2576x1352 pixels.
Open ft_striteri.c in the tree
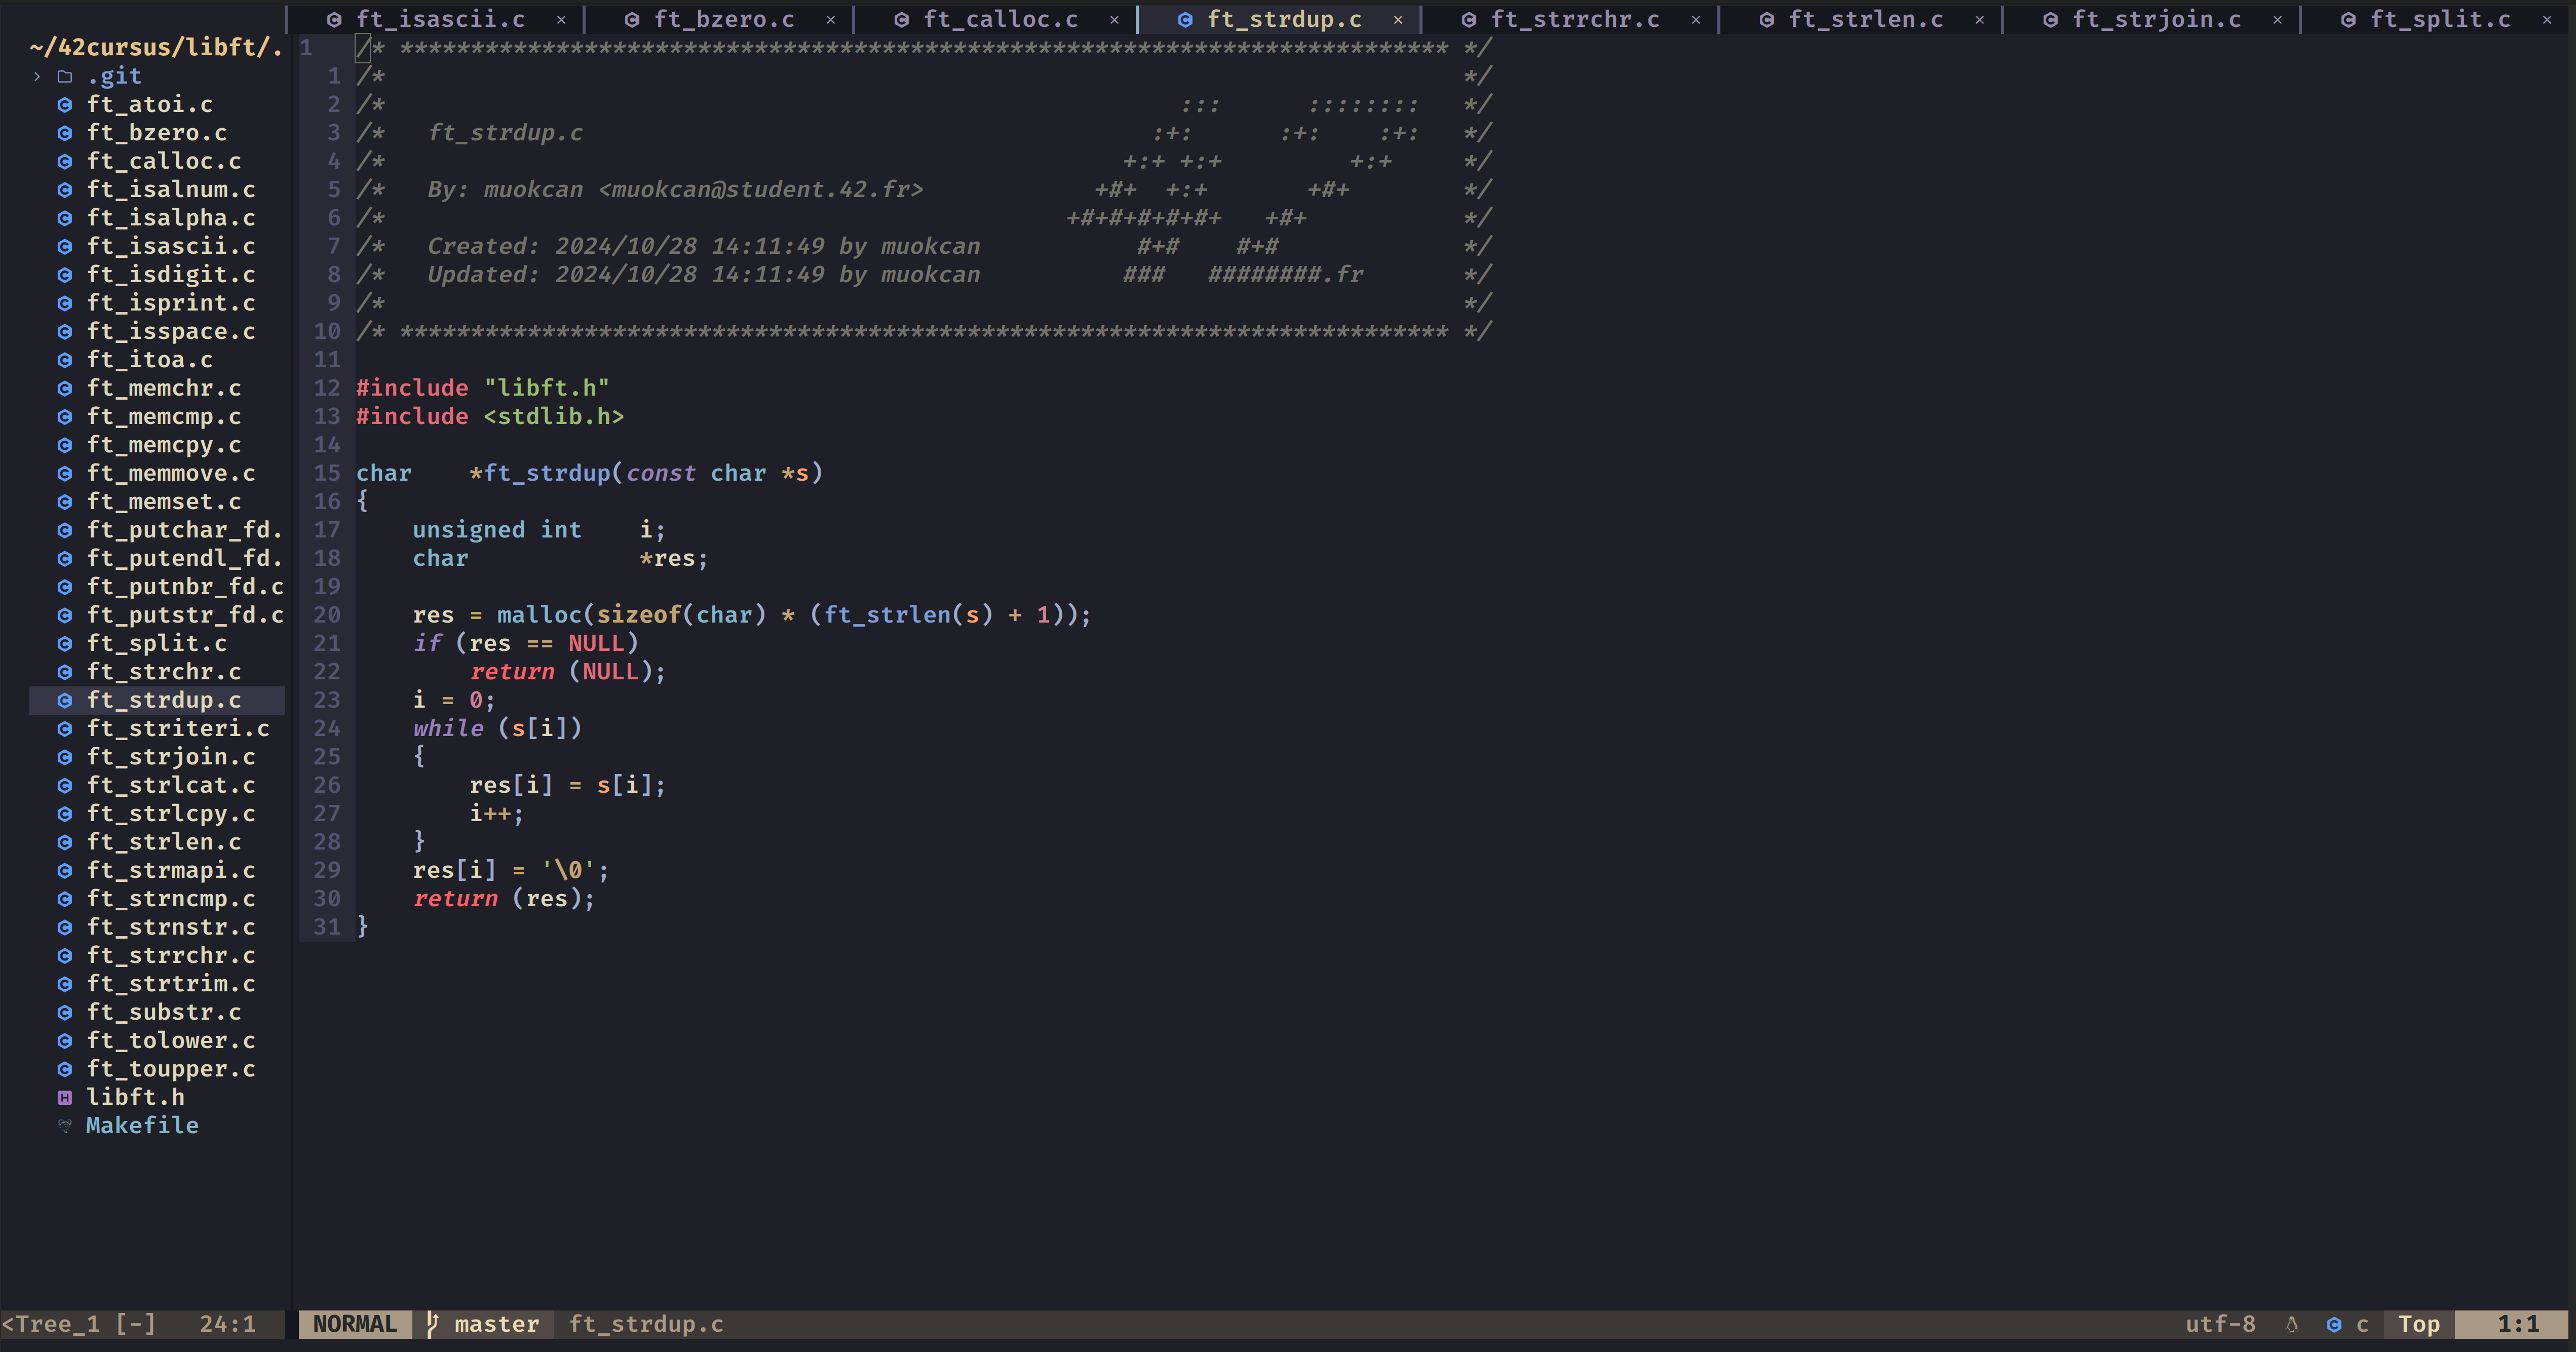pos(178,728)
